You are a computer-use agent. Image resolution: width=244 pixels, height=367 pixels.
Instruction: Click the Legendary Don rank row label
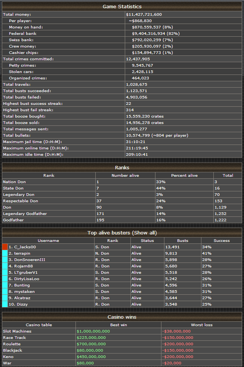pos(18,194)
